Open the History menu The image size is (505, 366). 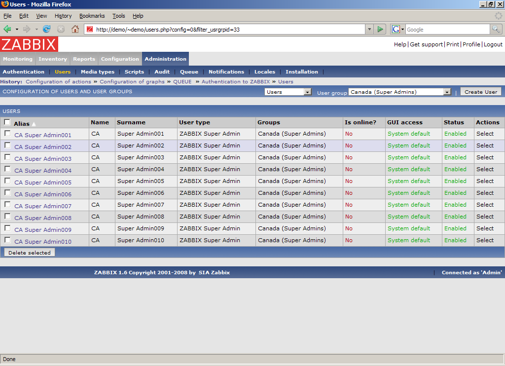(x=63, y=16)
